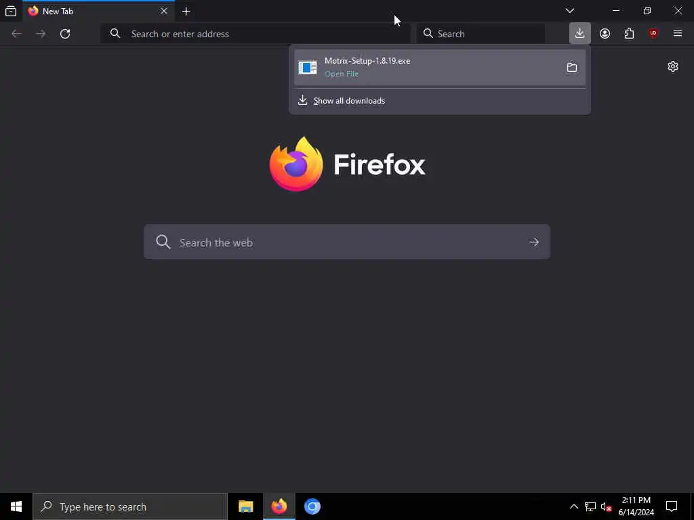Minimize the Firefox window
The width and height of the screenshot is (694, 520).
click(x=615, y=11)
